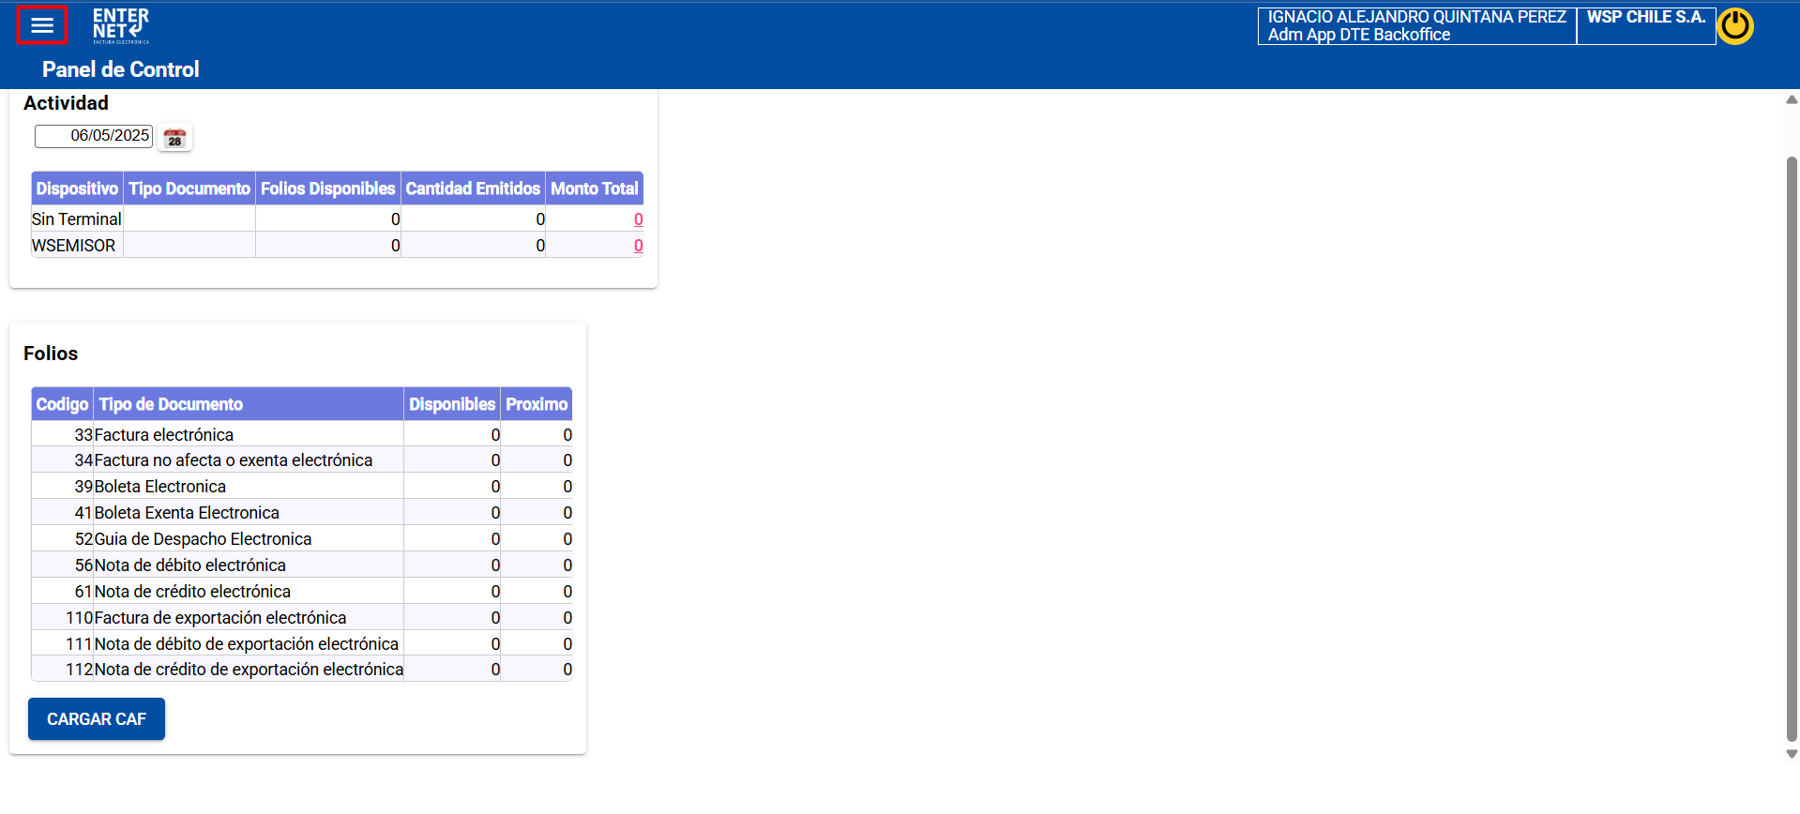Viewport: 1800px width, 814px height.
Task: Click the activity date input field
Action: click(x=94, y=136)
